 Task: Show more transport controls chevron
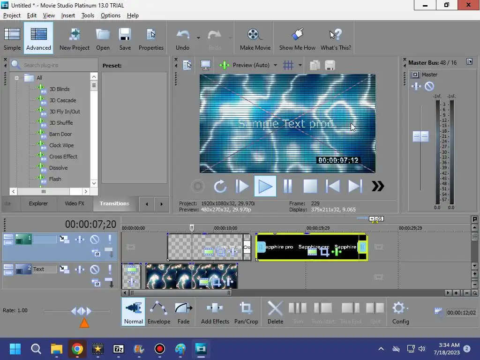coord(378,186)
